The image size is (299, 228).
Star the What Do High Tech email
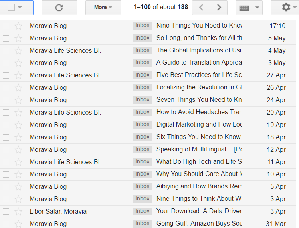[x=18, y=162]
